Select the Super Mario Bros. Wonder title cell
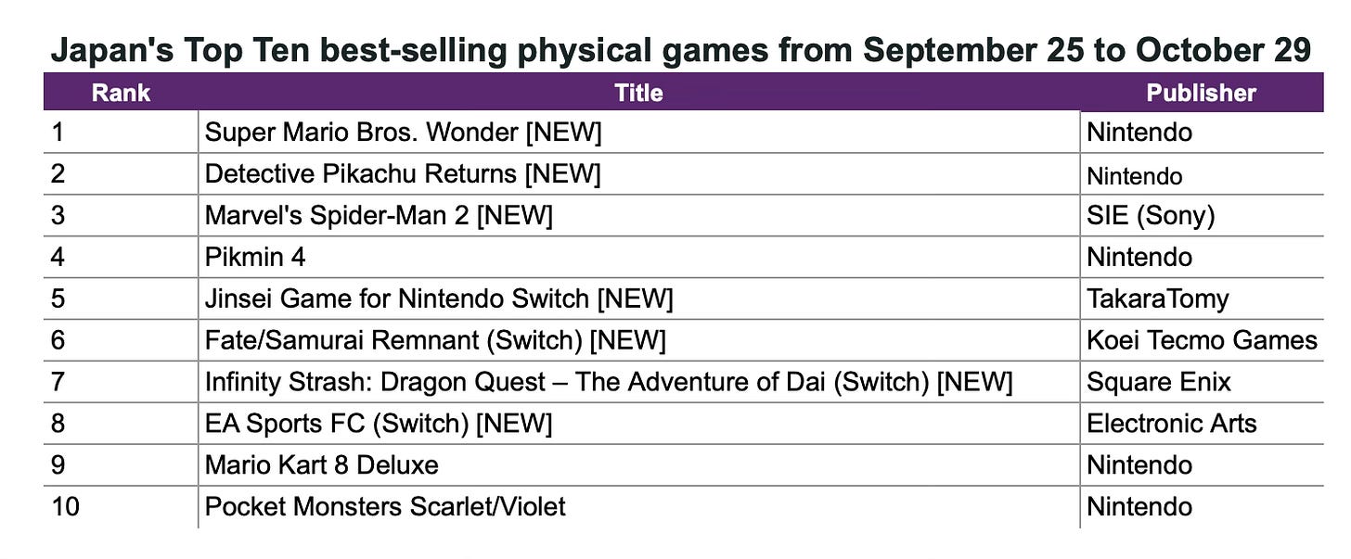This screenshot has width=1351, height=559. [x=403, y=133]
